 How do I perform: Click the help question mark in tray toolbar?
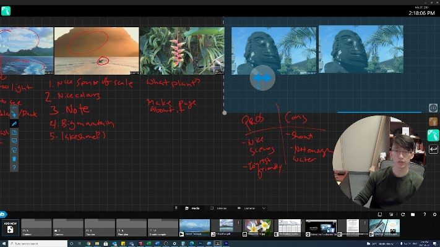[425, 214]
